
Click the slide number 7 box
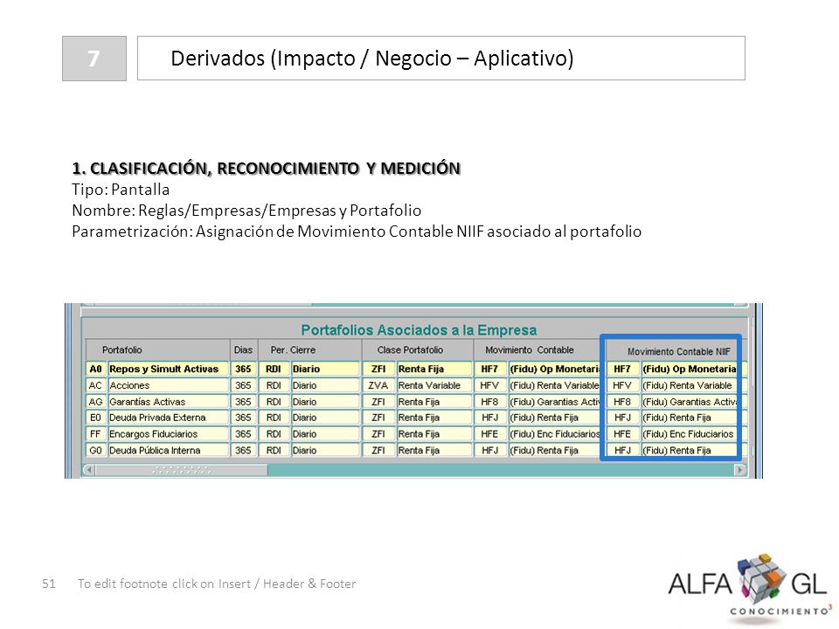[x=94, y=59]
